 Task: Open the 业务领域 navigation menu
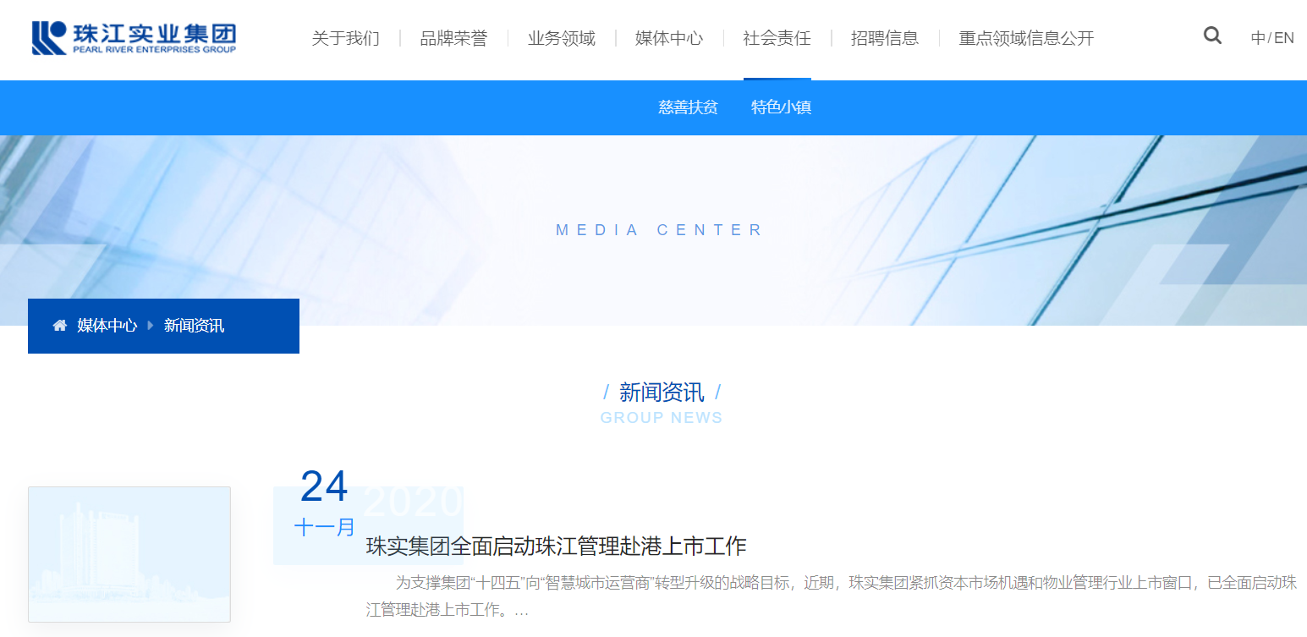pos(562,38)
